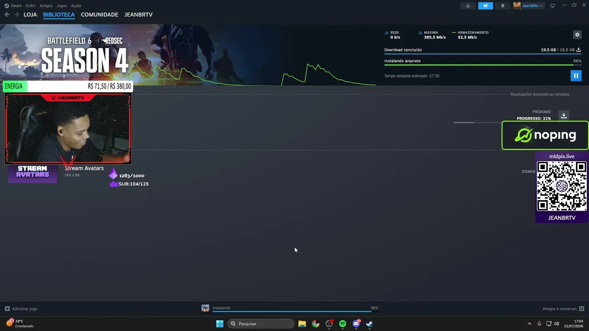Launch Big Picture mode icon
The width and height of the screenshot is (589, 331).
click(553, 6)
